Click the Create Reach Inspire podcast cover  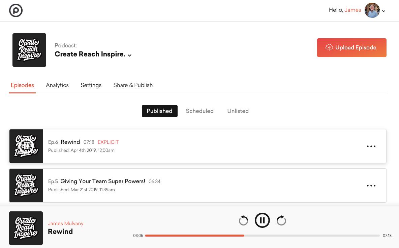coord(29,50)
